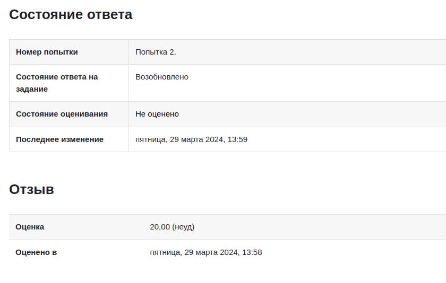
Task: Click the graded-on date 13:58
Action: (206, 252)
